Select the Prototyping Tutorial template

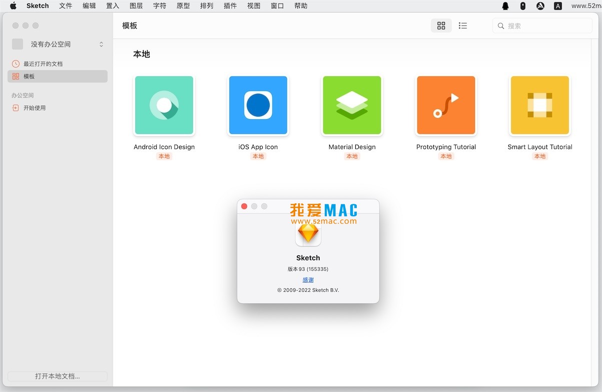pos(445,105)
